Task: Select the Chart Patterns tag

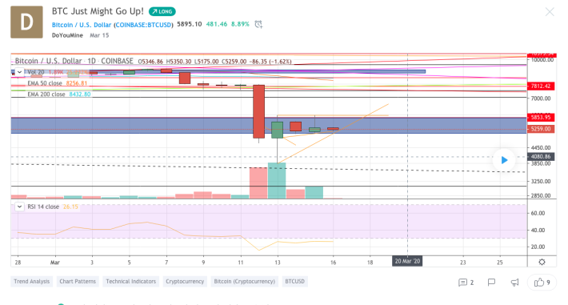Action: (78, 282)
